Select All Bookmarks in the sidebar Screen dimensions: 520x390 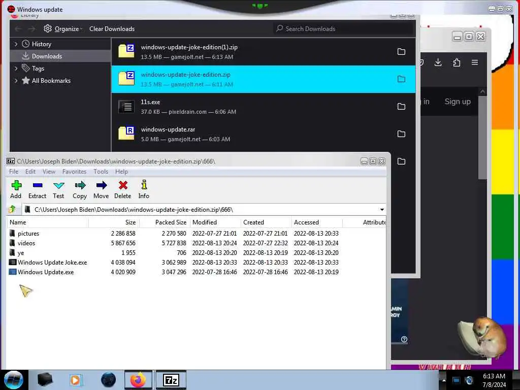(x=60, y=81)
